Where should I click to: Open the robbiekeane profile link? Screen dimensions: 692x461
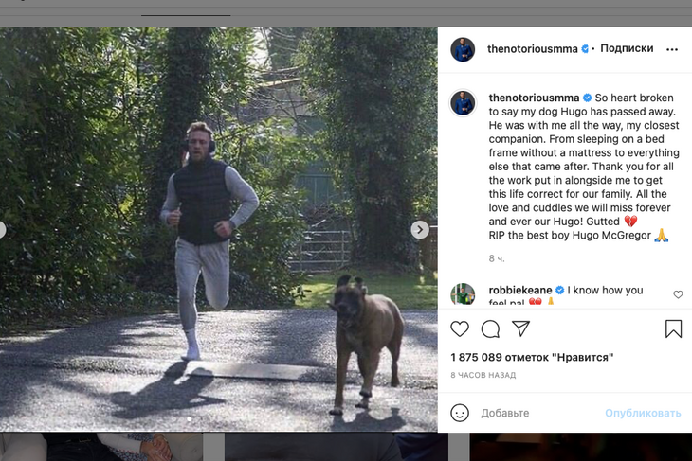520,290
